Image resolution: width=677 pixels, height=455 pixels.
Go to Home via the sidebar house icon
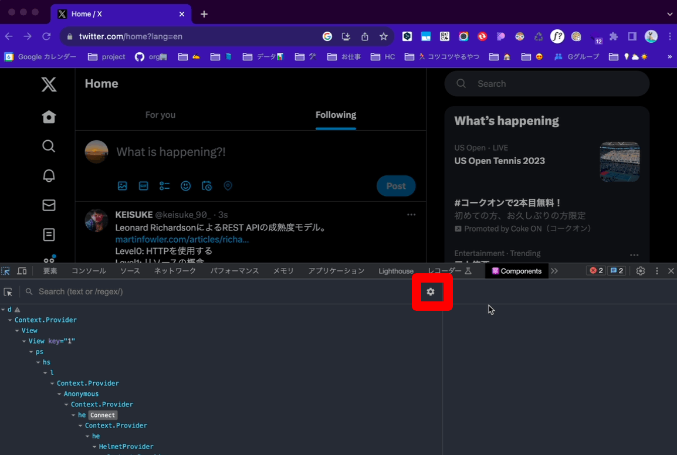click(49, 117)
